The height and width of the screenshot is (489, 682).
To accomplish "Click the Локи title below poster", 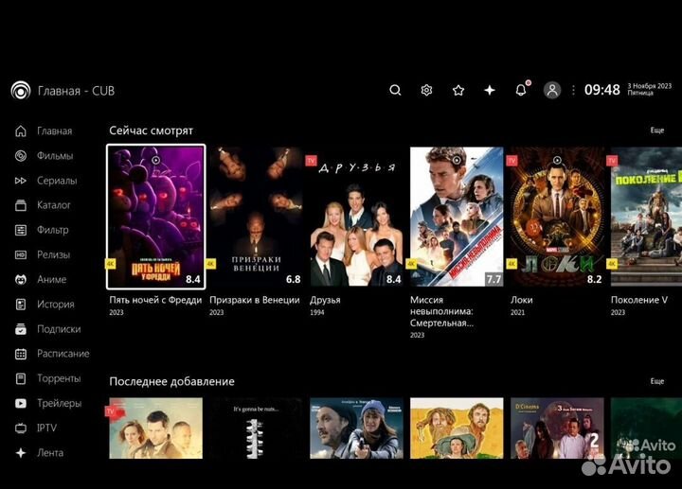I will [522, 300].
